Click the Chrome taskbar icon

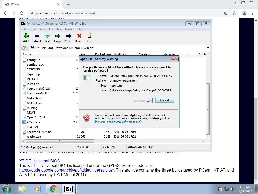point(54,189)
